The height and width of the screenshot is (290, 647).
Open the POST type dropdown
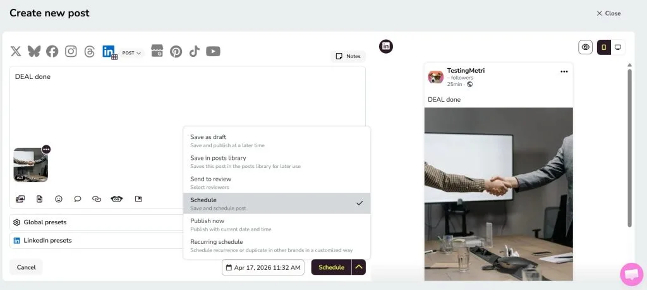(x=131, y=53)
